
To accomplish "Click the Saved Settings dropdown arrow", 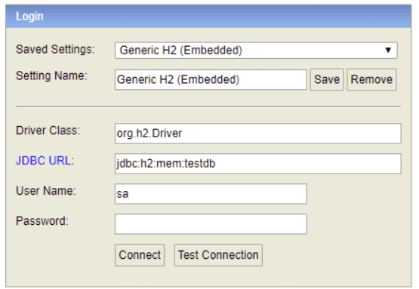I will [x=388, y=51].
